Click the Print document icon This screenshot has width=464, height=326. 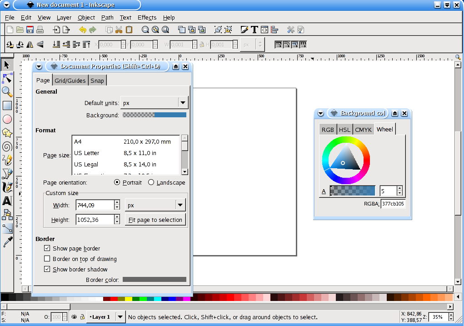(x=40, y=30)
